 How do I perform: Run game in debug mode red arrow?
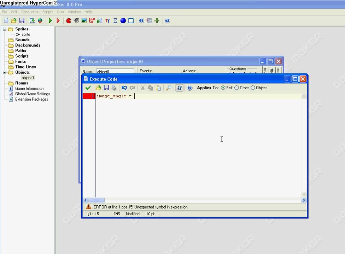coord(58,20)
